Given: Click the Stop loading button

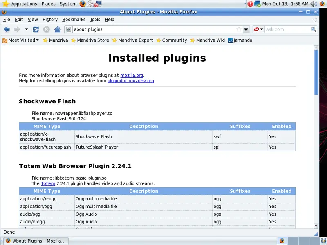Looking at the screenshot, I should 46,29.
